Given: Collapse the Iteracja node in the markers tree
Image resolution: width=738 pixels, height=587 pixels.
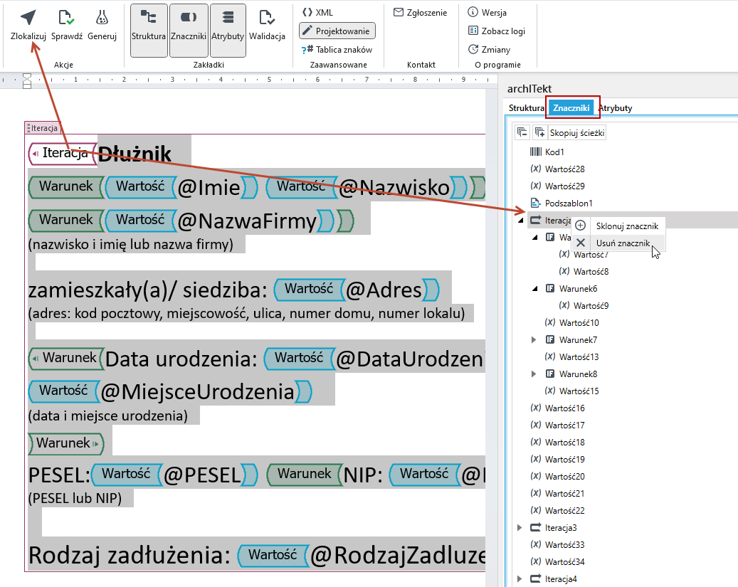Looking at the screenshot, I should (520, 221).
